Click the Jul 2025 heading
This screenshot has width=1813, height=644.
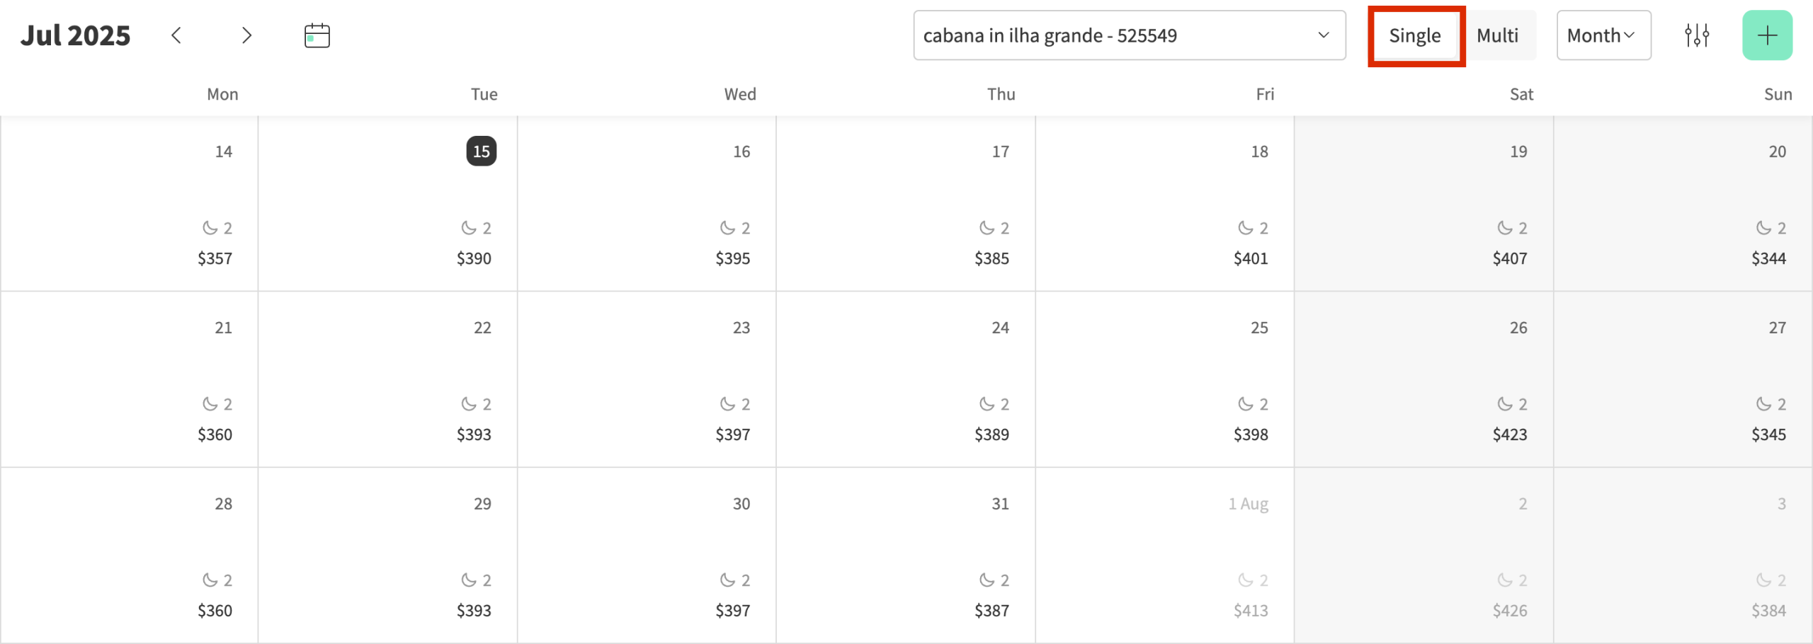click(76, 35)
